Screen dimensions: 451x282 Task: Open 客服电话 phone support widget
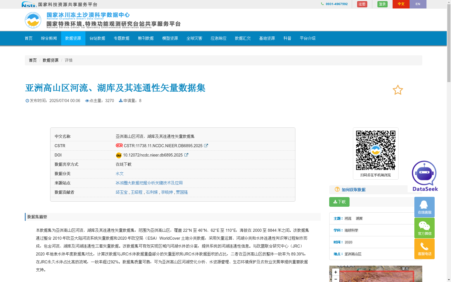tap(425, 249)
